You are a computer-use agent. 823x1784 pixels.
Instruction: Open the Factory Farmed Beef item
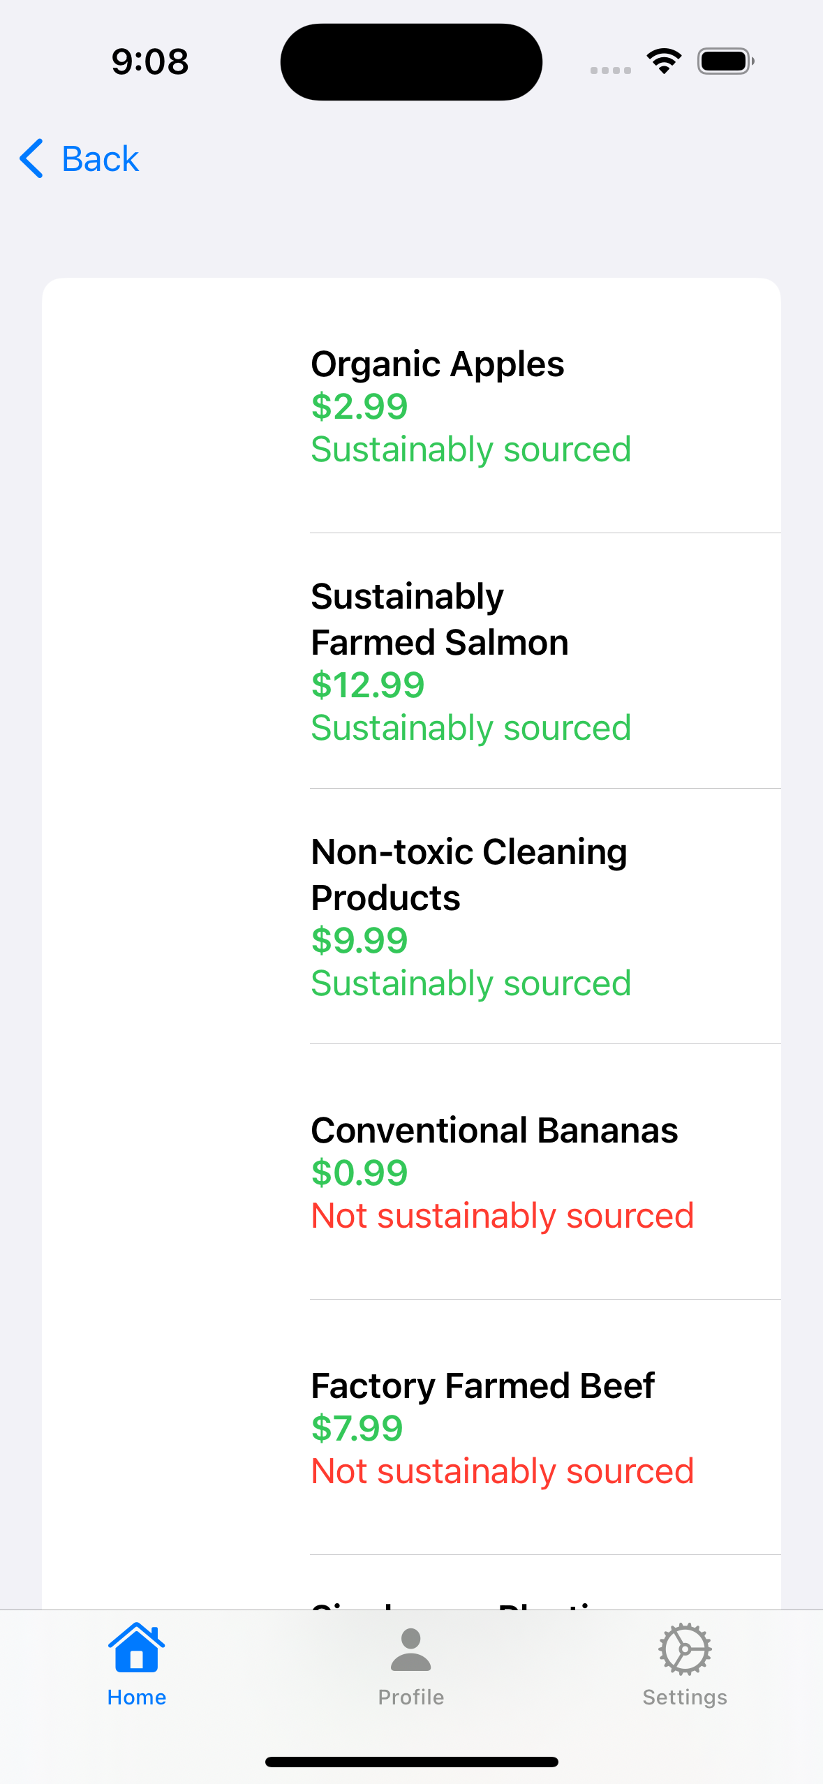(411, 1427)
